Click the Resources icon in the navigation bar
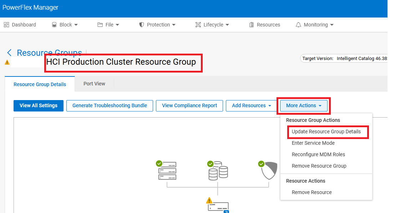Screen dimensions: 395x213 pos(252,24)
